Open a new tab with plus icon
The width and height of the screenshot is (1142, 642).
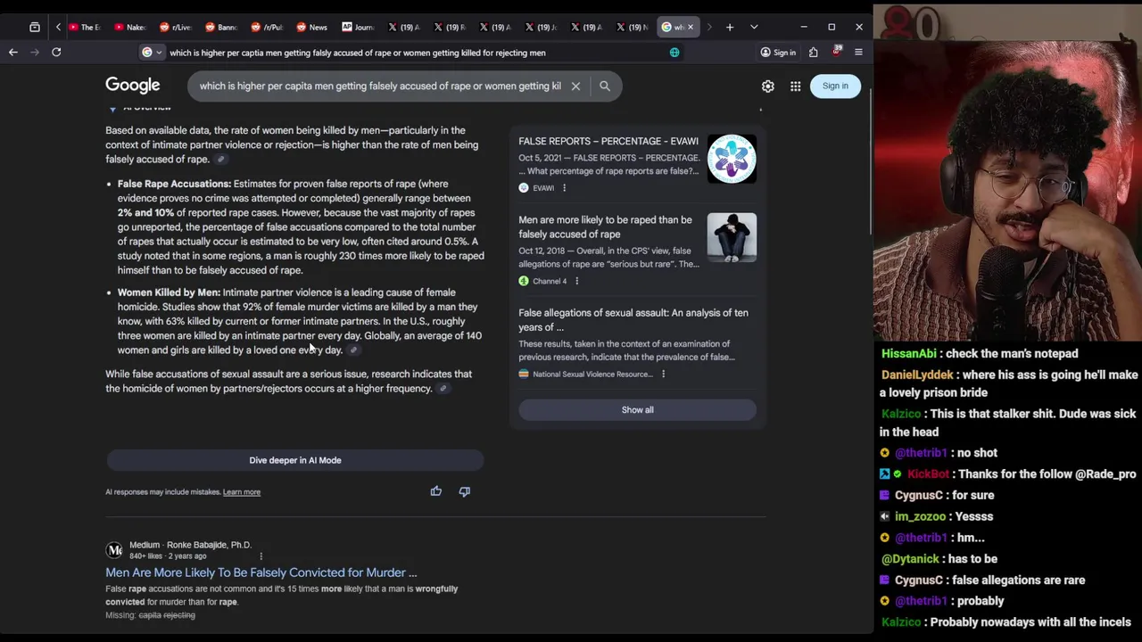click(x=730, y=28)
